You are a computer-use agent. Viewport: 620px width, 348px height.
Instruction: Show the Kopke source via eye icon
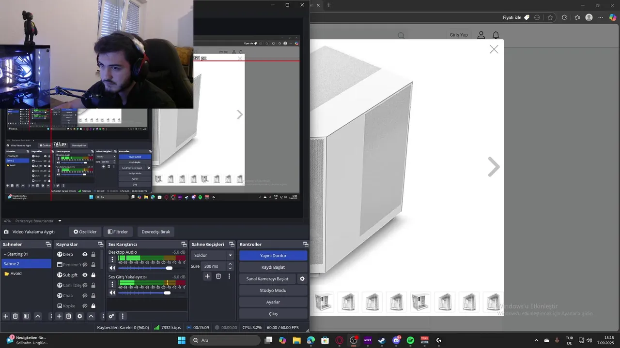[85, 306]
